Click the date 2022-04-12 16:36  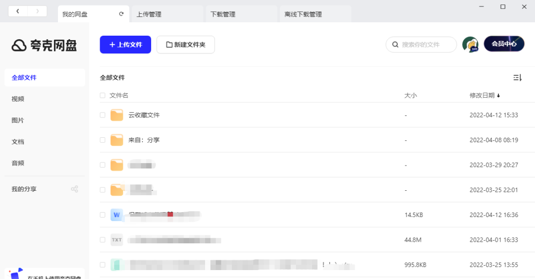494,215
